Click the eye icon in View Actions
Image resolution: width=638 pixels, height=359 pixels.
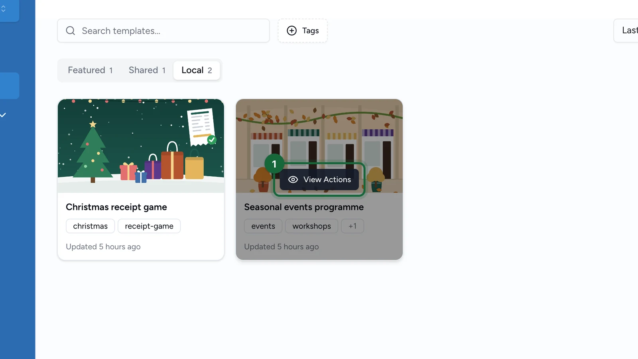293,179
